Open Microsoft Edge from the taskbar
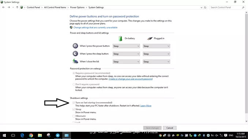 point(22,135)
